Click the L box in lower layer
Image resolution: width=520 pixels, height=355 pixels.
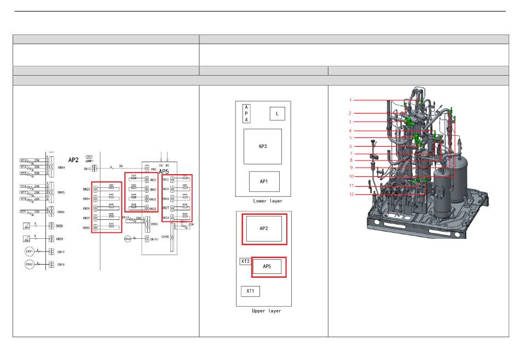coord(278,113)
